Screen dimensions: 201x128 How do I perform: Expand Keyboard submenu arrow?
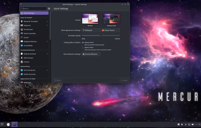pos(47,25)
